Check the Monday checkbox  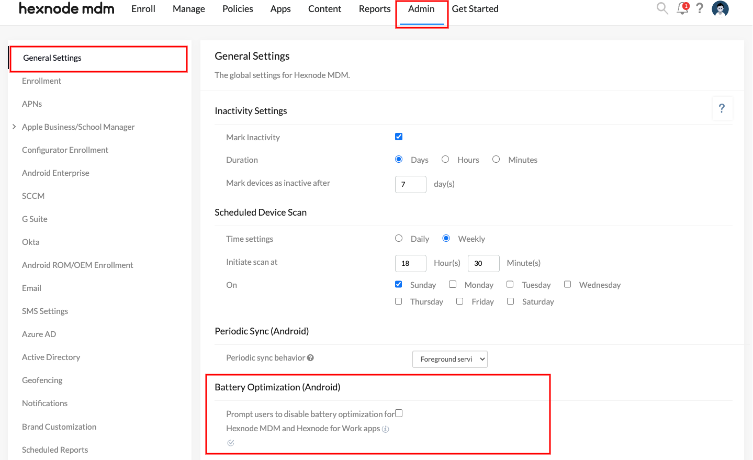pyautogui.click(x=453, y=284)
